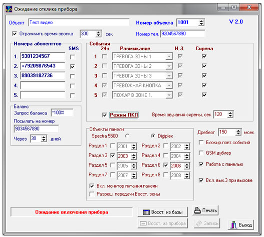
Task: Disable SMS for subscriber number 2
Action: pyautogui.click(x=73, y=66)
